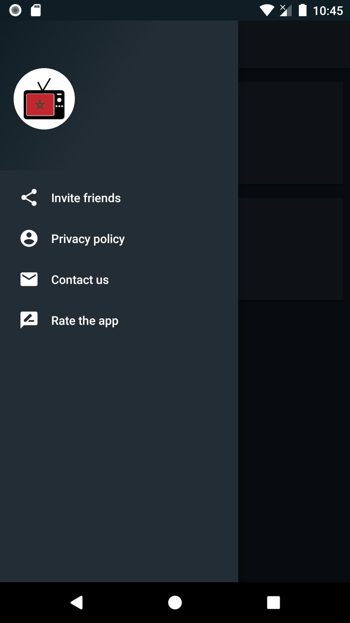This screenshot has width=350, height=623.
Task: Tap the share icon beside Invite friends
Action: tap(29, 198)
